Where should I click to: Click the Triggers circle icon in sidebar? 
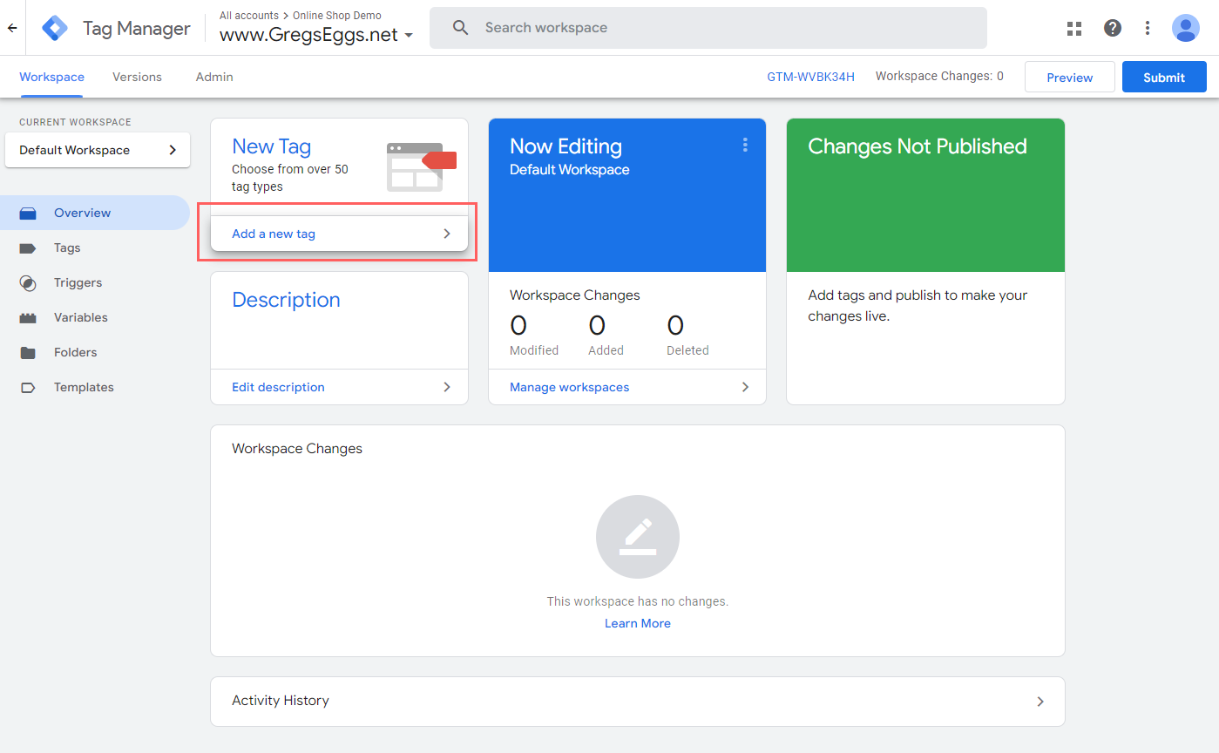pos(28,282)
